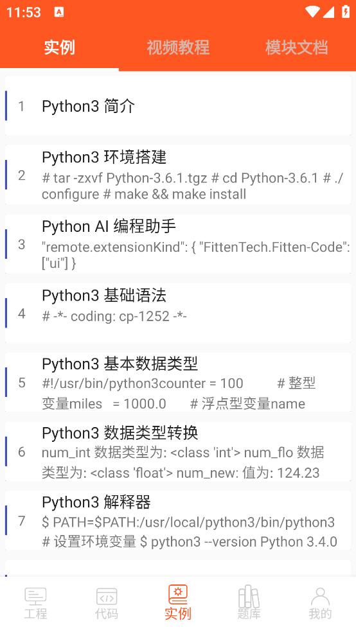Switch to the 模块文档 tab
This screenshot has width=356, height=632.
pyautogui.click(x=296, y=48)
